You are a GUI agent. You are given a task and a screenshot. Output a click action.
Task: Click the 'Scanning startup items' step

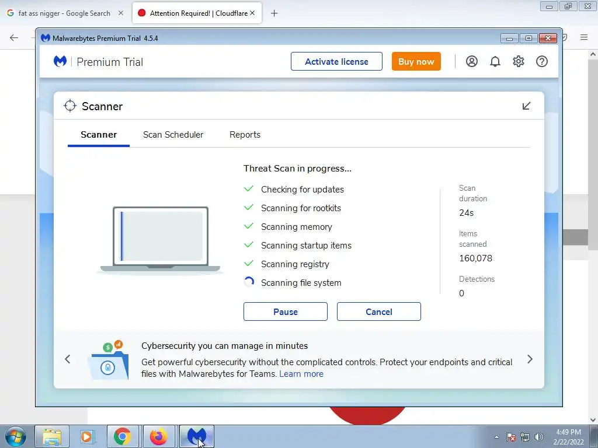[x=306, y=246]
